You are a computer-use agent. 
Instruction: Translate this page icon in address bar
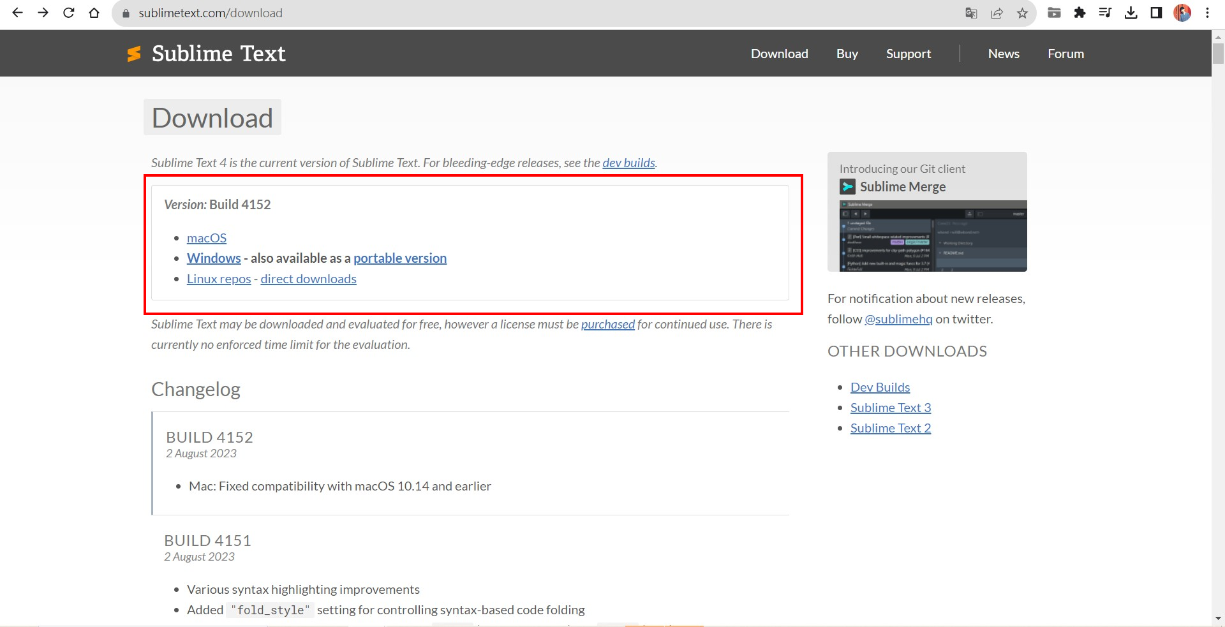pos(971,13)
